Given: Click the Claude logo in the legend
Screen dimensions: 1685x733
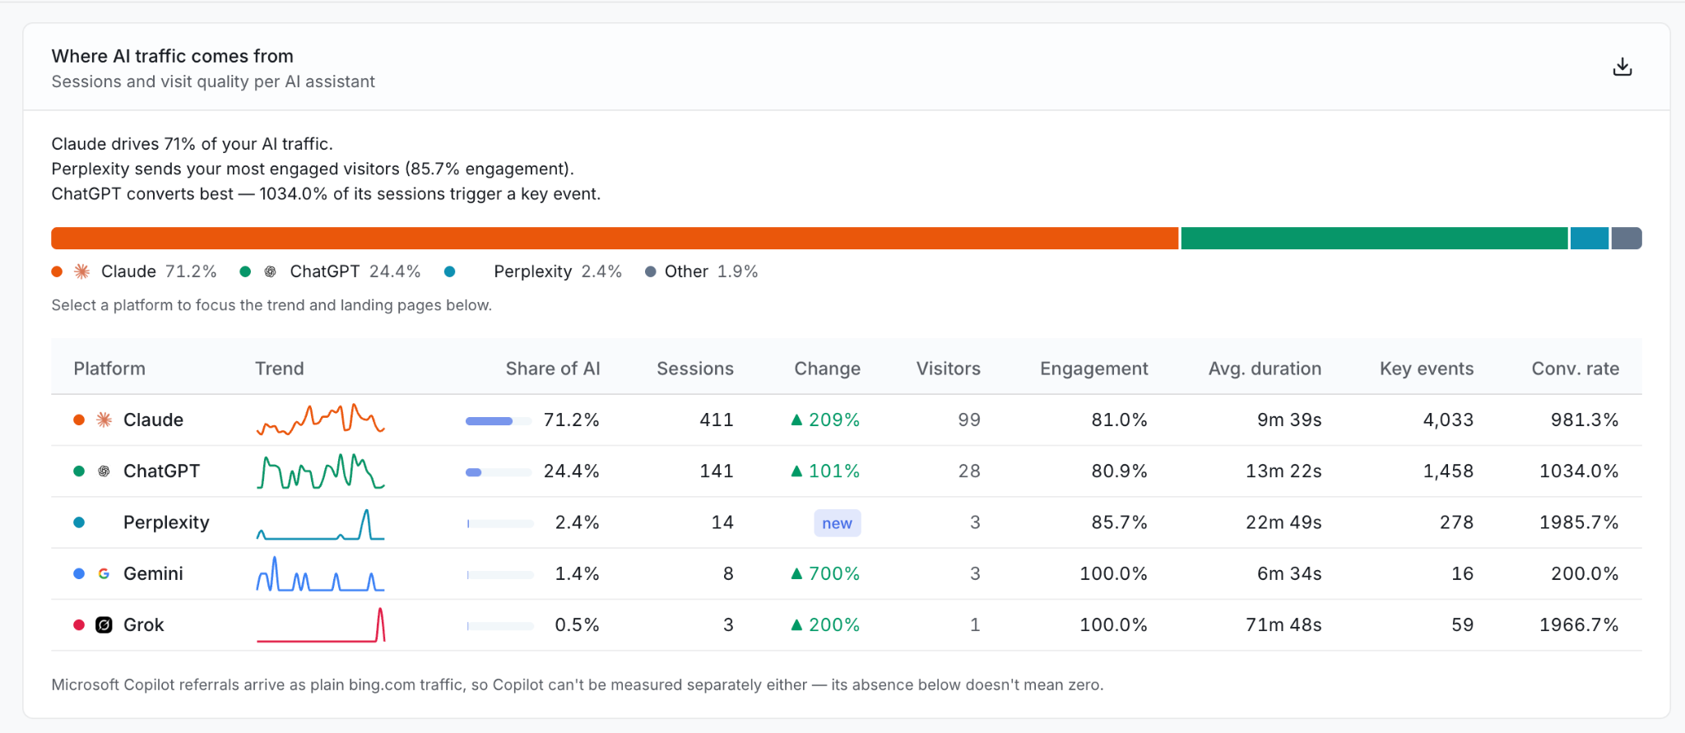Looking at the screenshot, I should (82, 271).
